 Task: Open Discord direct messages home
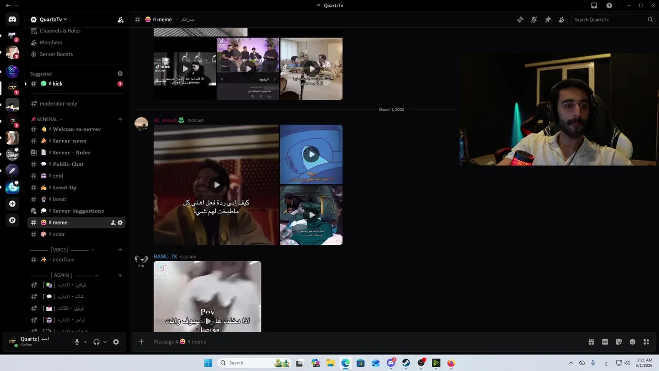click(x=12, y=20)
